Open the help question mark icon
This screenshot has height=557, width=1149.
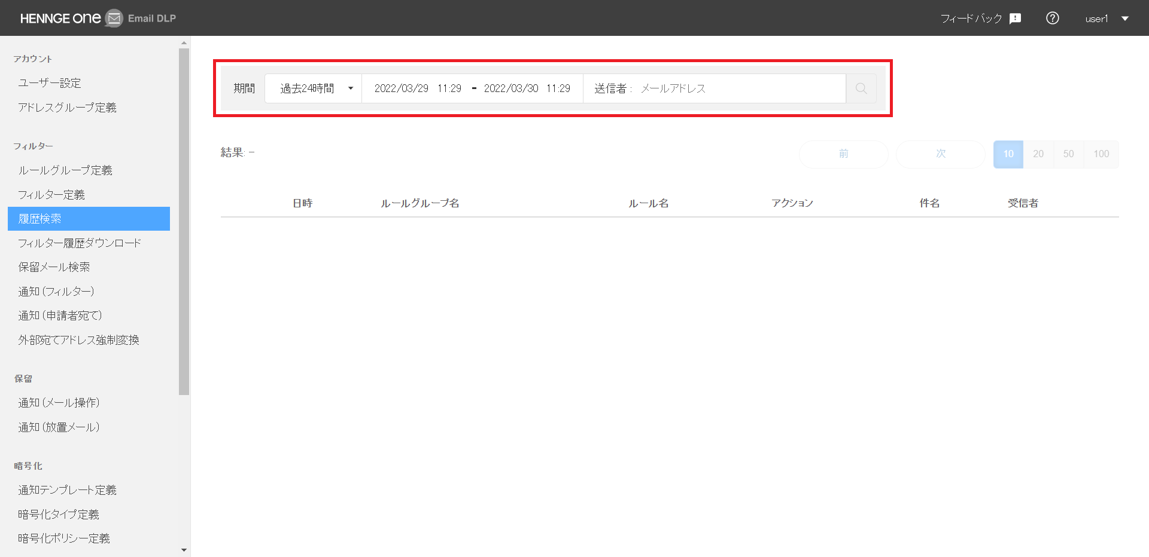[1053, 19]
